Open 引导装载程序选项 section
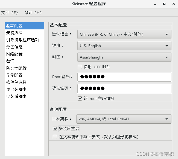The width and height of the screenshot is (178, 159). tap(24, 40)
